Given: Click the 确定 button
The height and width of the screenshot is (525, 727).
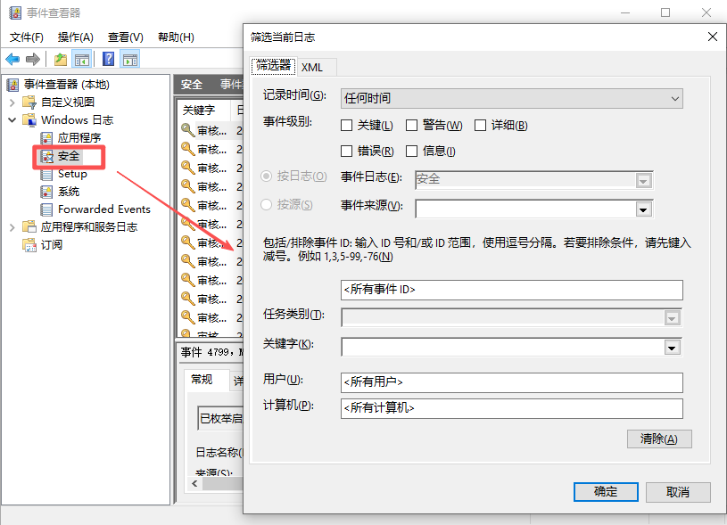Looking at the screenshot, I should pos(606,492).
